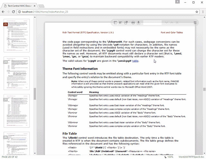This screenshot has height=159, width=206.
Task: Clear search with the X icon
Action: pos(177,23)
